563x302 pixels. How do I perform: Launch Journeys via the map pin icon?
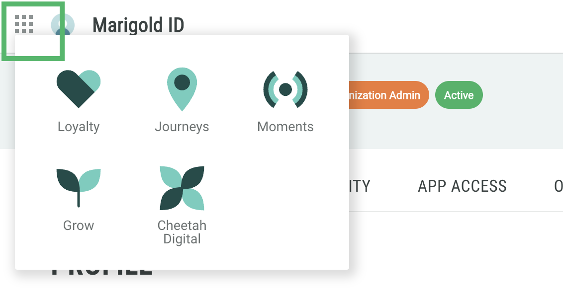[182, 88]
